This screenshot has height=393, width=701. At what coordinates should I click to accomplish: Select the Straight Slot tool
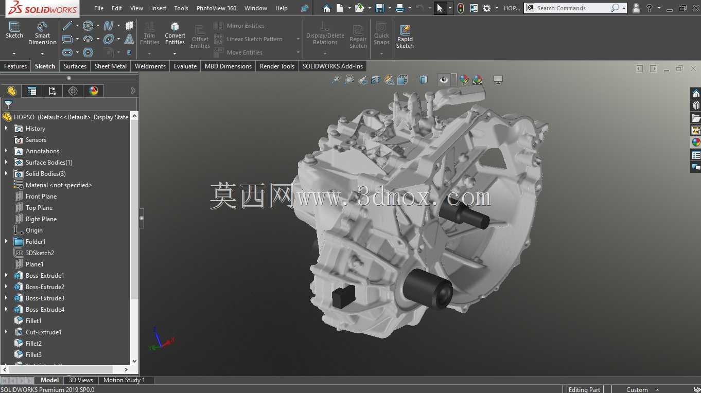point(67,52)
